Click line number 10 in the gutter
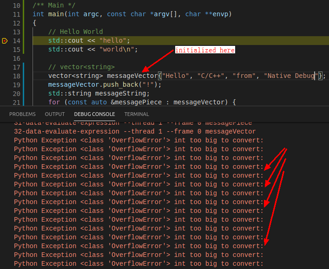Viewport: 329px width, 269px height. point(17,6)
